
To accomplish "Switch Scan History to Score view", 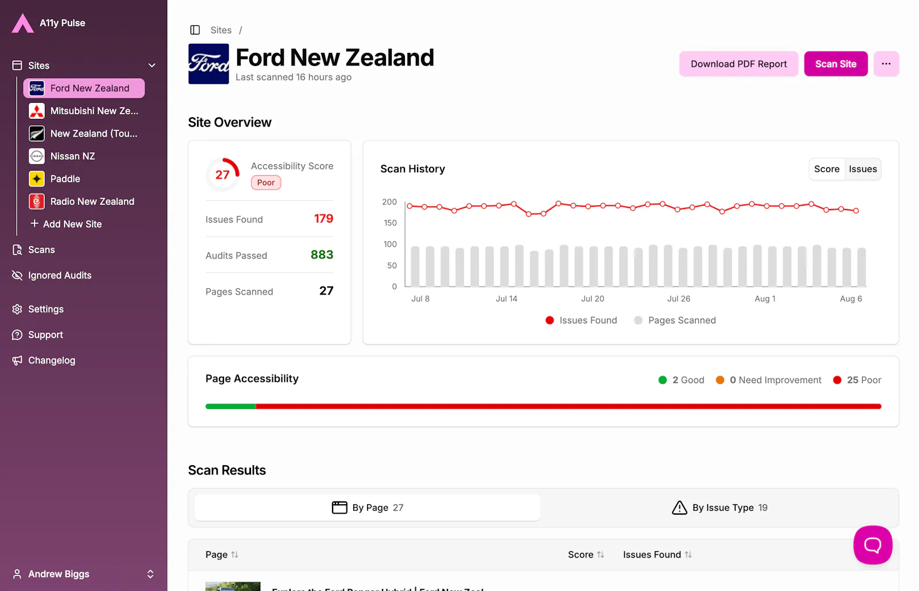I will [827, 169].
